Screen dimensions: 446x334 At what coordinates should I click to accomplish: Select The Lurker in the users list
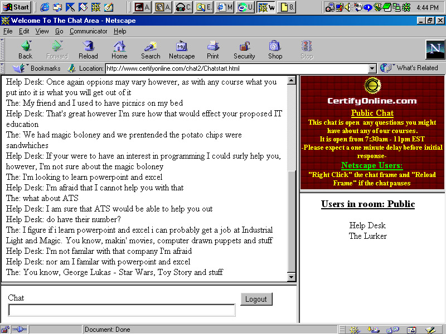(368, 236)
